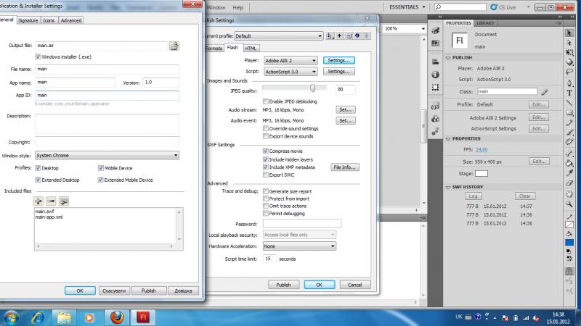Open the Script ActionScript 3.0 dropdown
Screen dimensions: 581x326
tap(290, 72)
